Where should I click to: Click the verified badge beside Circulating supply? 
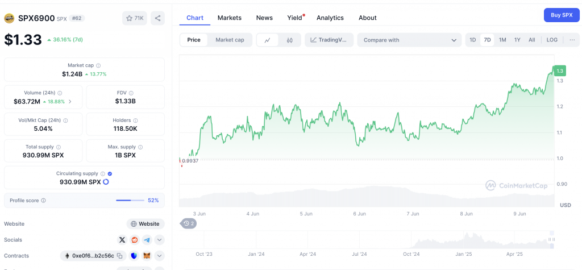pyautogui.click(x=110, y=173)
